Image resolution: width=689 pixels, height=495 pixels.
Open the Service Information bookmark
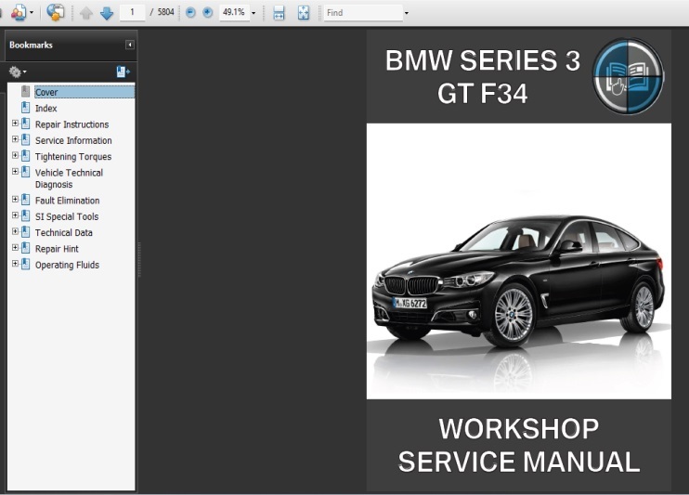pos(73,140)
